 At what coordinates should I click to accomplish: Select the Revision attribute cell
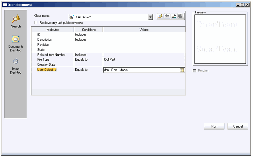tap(53, 45)
